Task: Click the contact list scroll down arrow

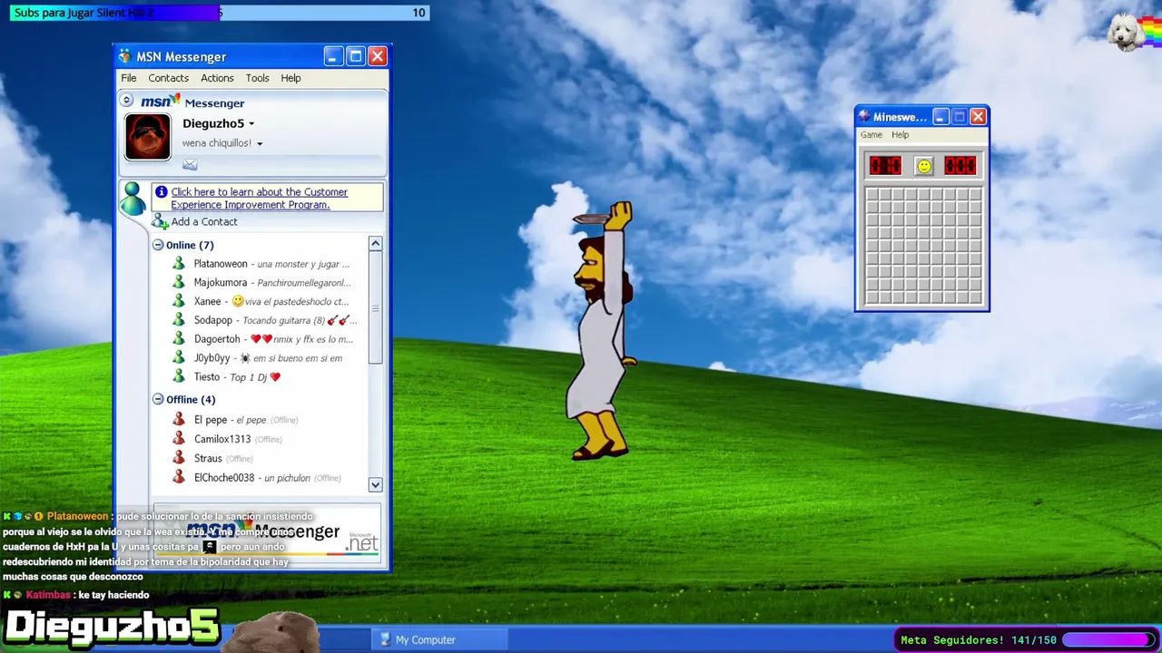Action: (x=375, y=484)
